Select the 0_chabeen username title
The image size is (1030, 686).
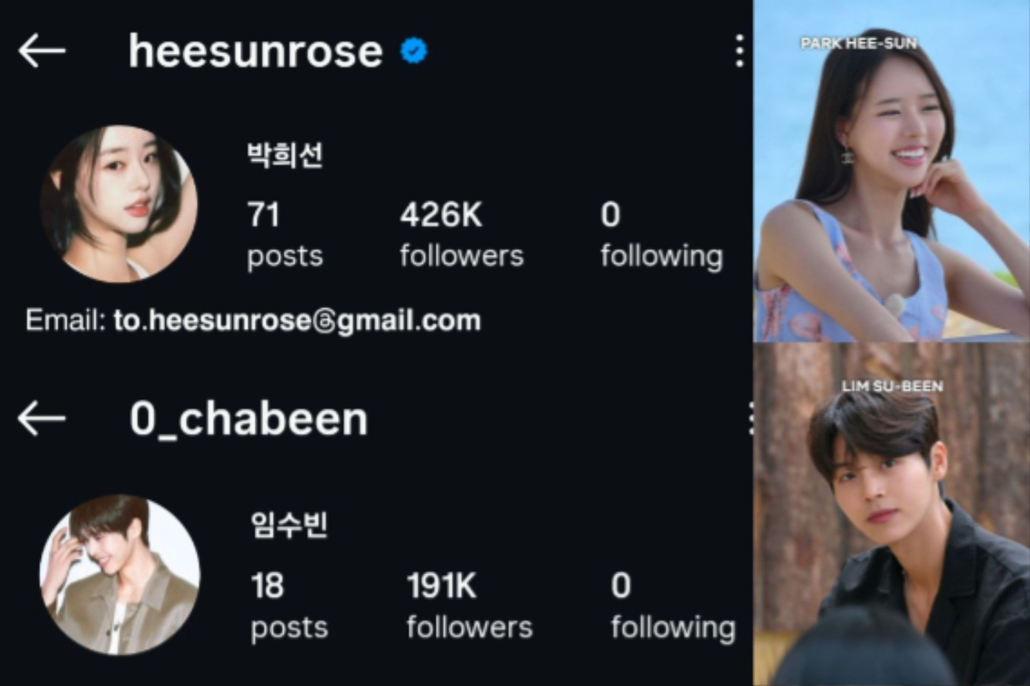(x=249, y=419)
